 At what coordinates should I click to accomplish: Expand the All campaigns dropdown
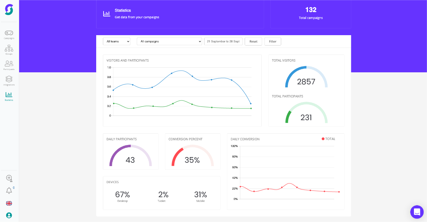pos(169,42)
